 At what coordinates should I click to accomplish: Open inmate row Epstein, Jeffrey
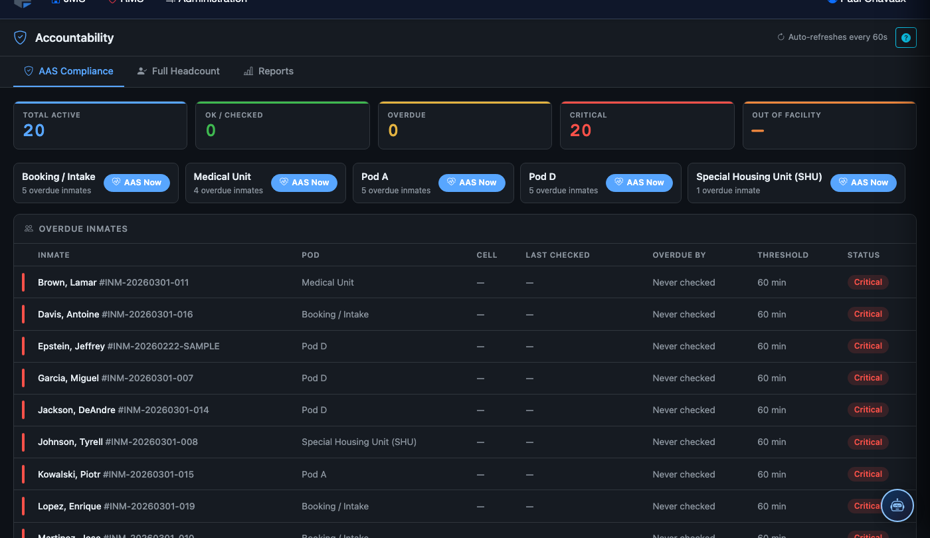(465, 346)
